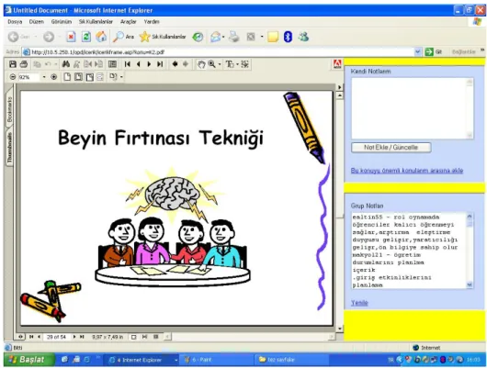The height and width of the screenshot is (368, 487).
Task: Open the binoculars Find tool
Action: pyautogui.click(x=66, y=64)
